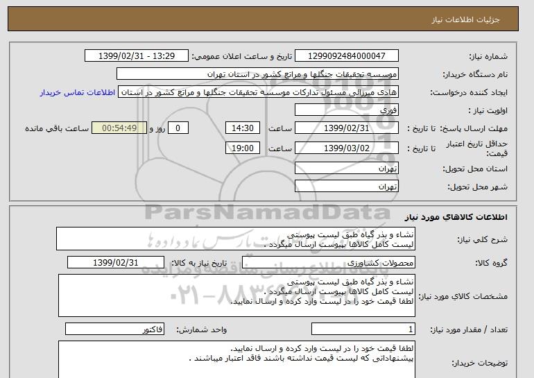This screenshot has width=534, height=378.
Task: Click header title جزئیات اطلاعات نیاز
Action: pos(465,19)
